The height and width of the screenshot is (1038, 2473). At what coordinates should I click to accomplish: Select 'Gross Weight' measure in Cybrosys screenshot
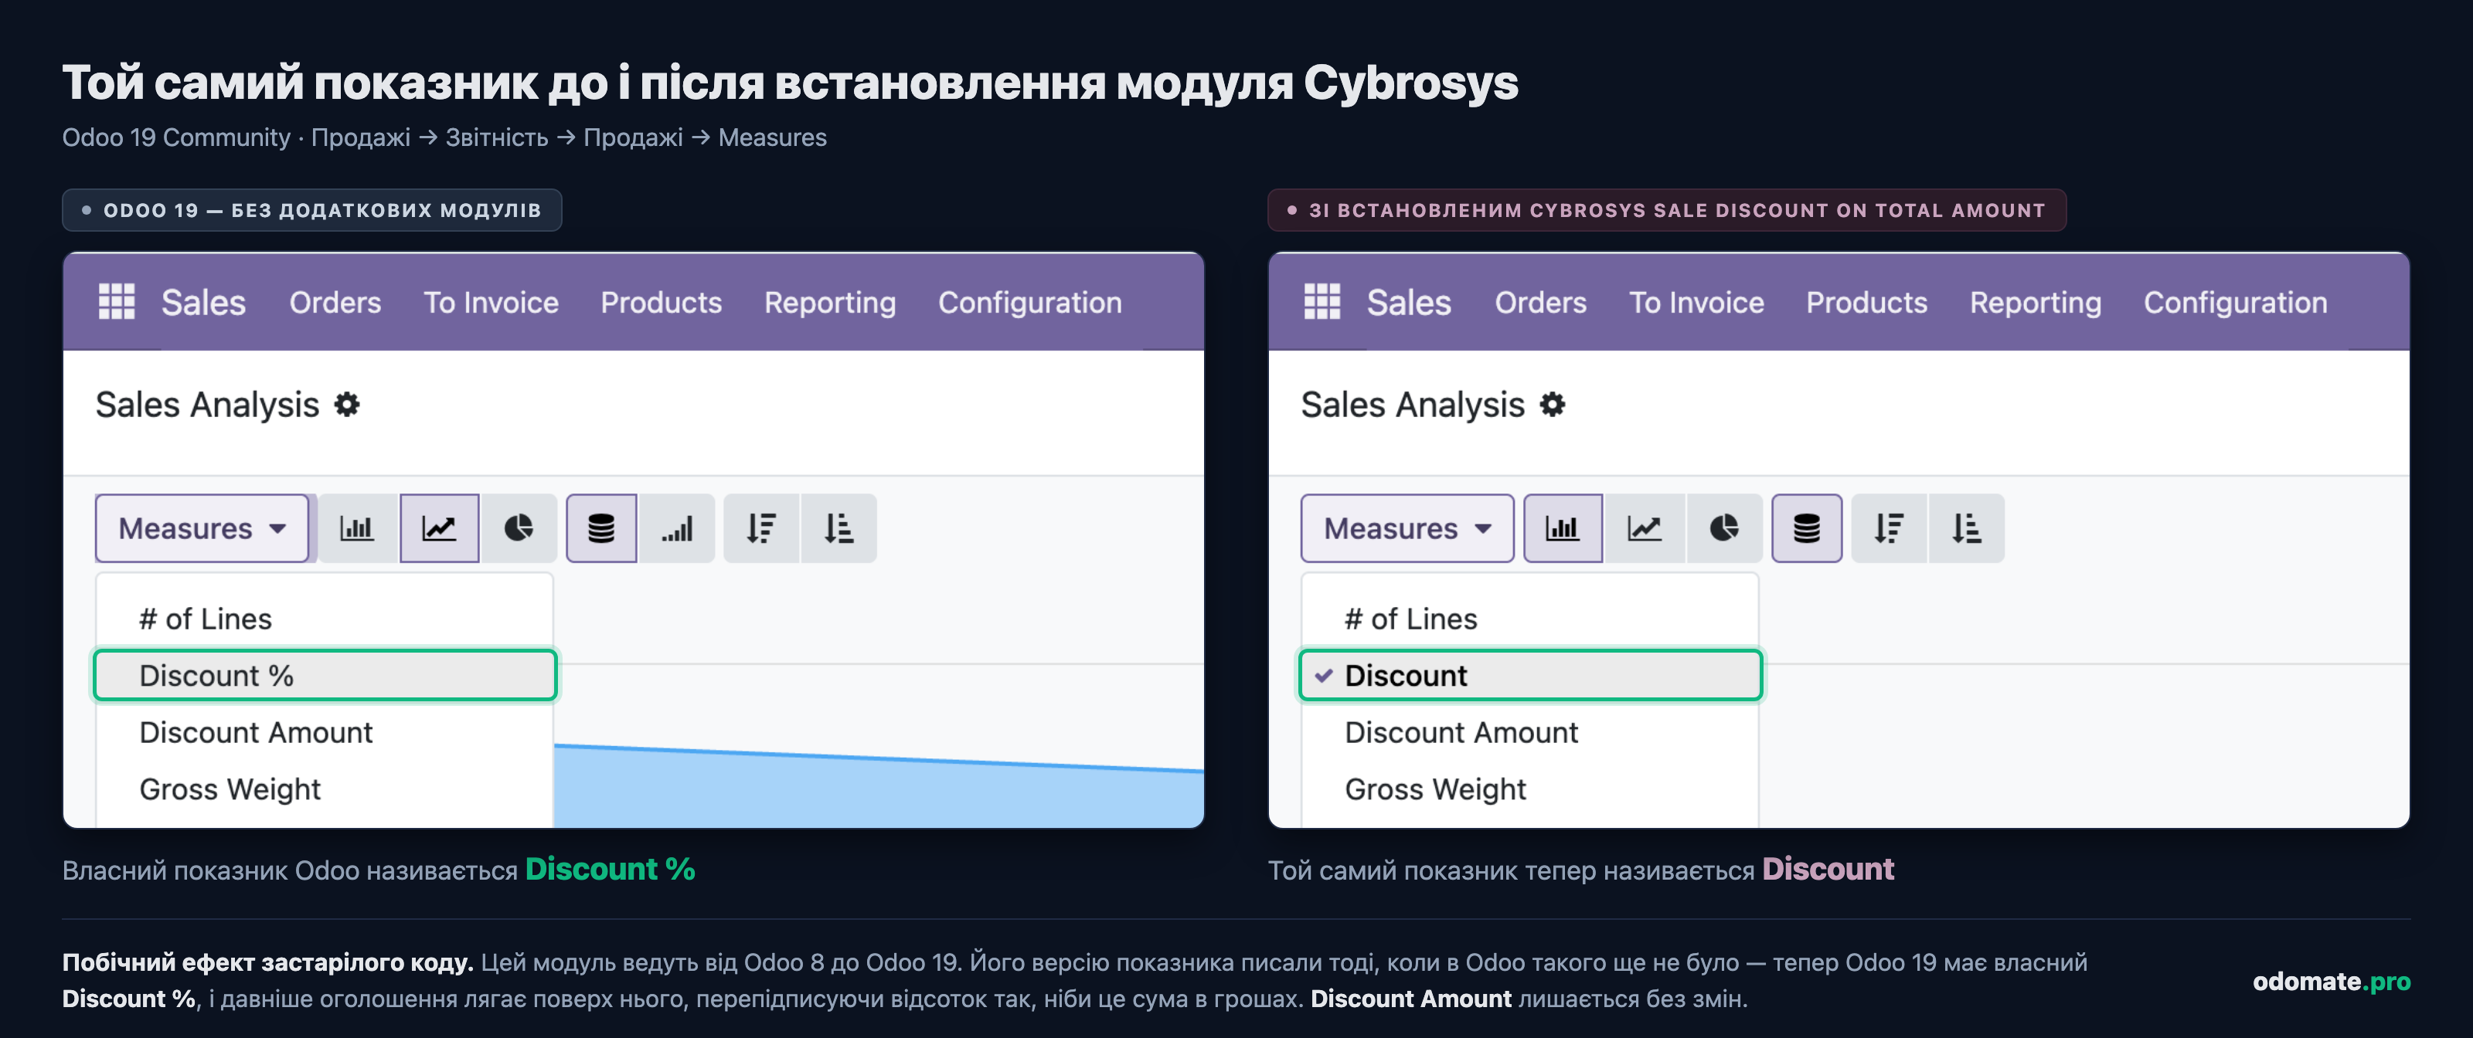[x=1530, y=789]
